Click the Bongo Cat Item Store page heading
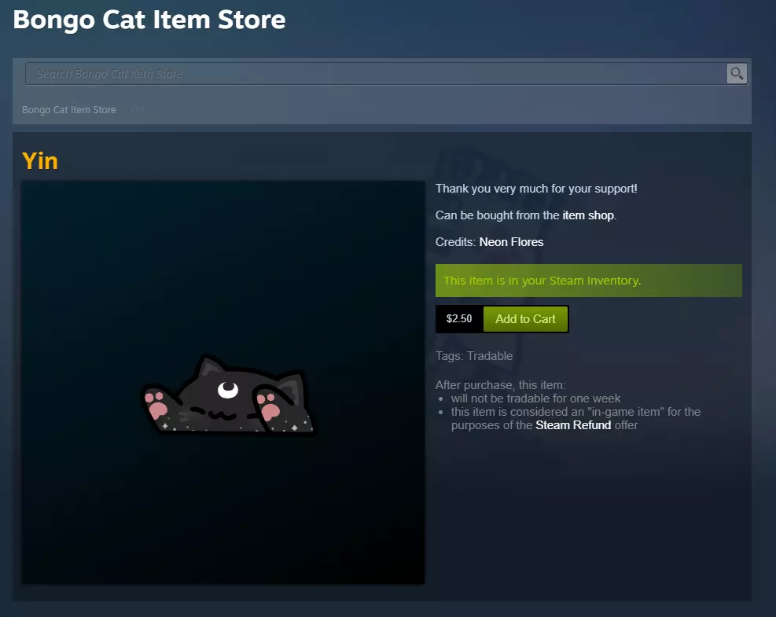The image size is (776, 617). tap(149, 20)
